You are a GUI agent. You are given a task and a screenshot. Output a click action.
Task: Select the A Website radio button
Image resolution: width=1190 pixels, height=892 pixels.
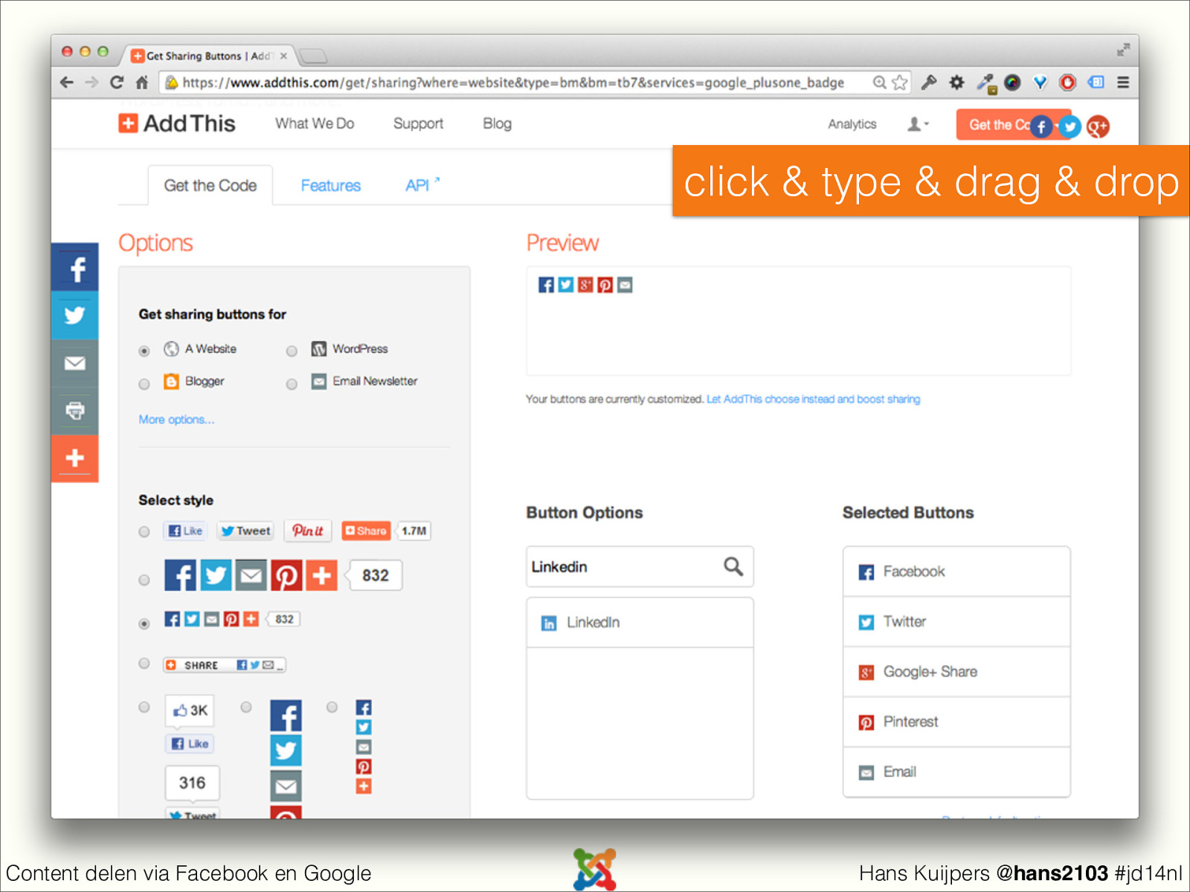[144, 351]
